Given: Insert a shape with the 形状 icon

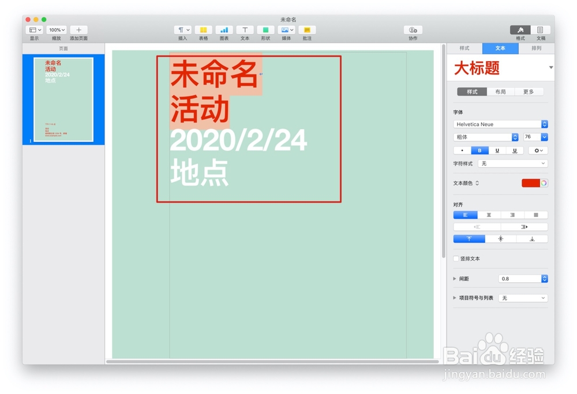Looking at the screenshot, I should click(x=265, y=30).
